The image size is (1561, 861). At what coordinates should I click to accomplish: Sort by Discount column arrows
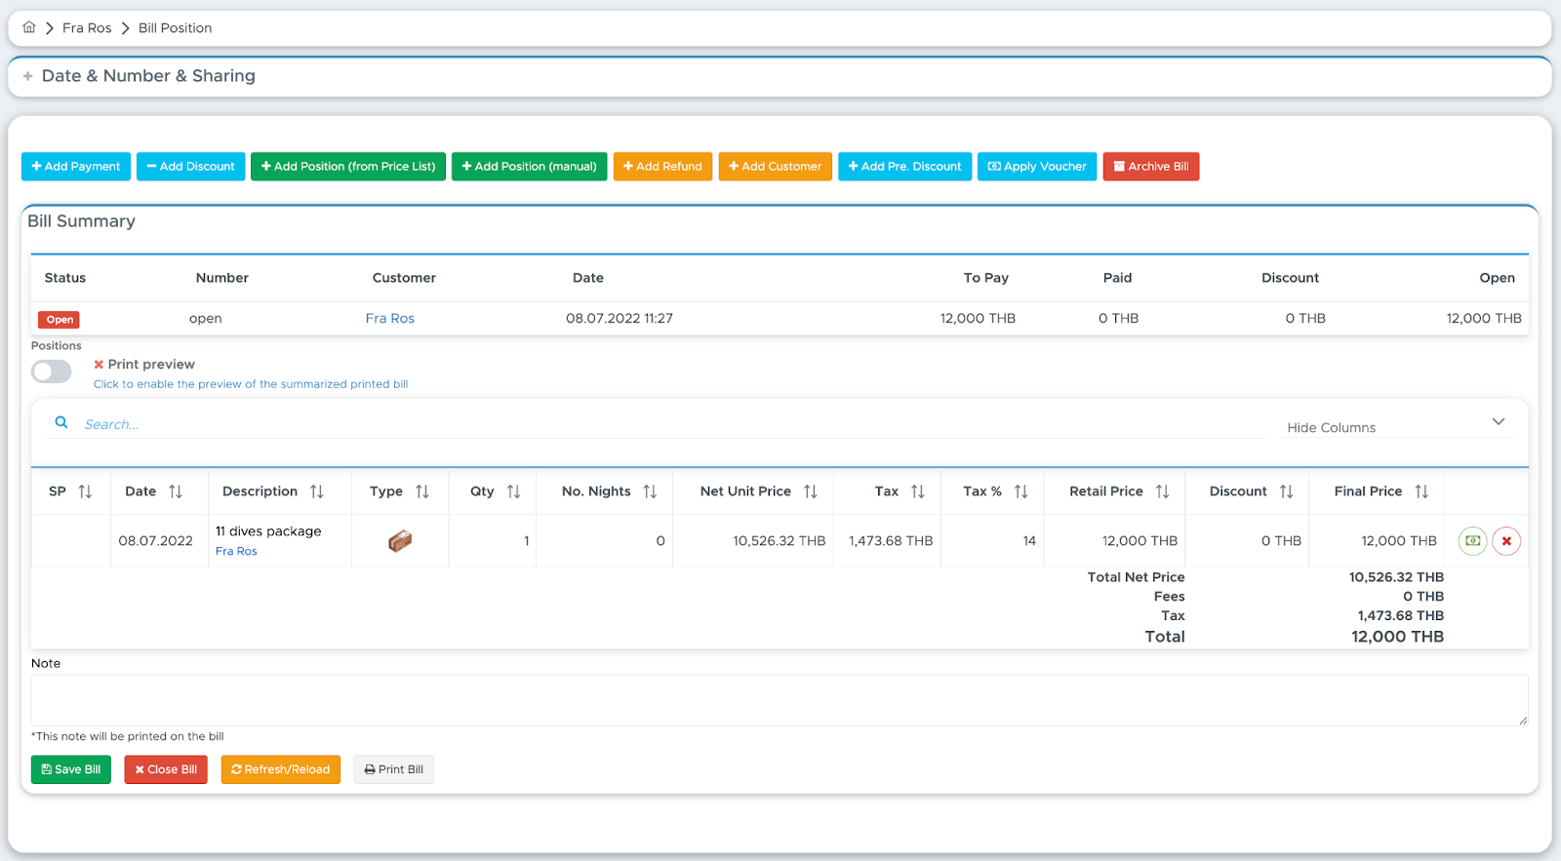(x=1287, y=491)
